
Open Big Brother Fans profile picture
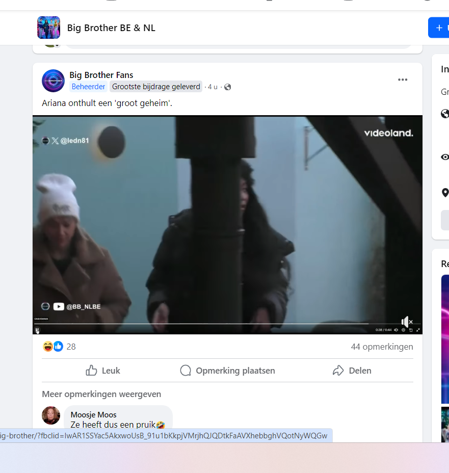[53, 81]
